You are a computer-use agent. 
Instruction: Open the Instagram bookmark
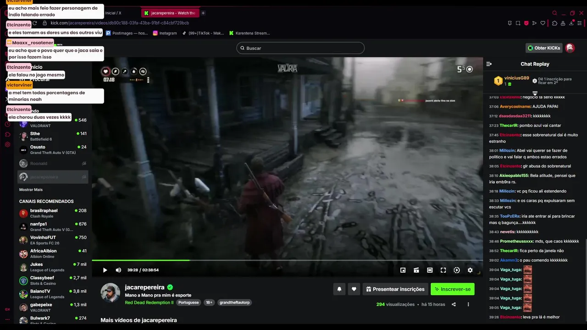pos(165,33)
